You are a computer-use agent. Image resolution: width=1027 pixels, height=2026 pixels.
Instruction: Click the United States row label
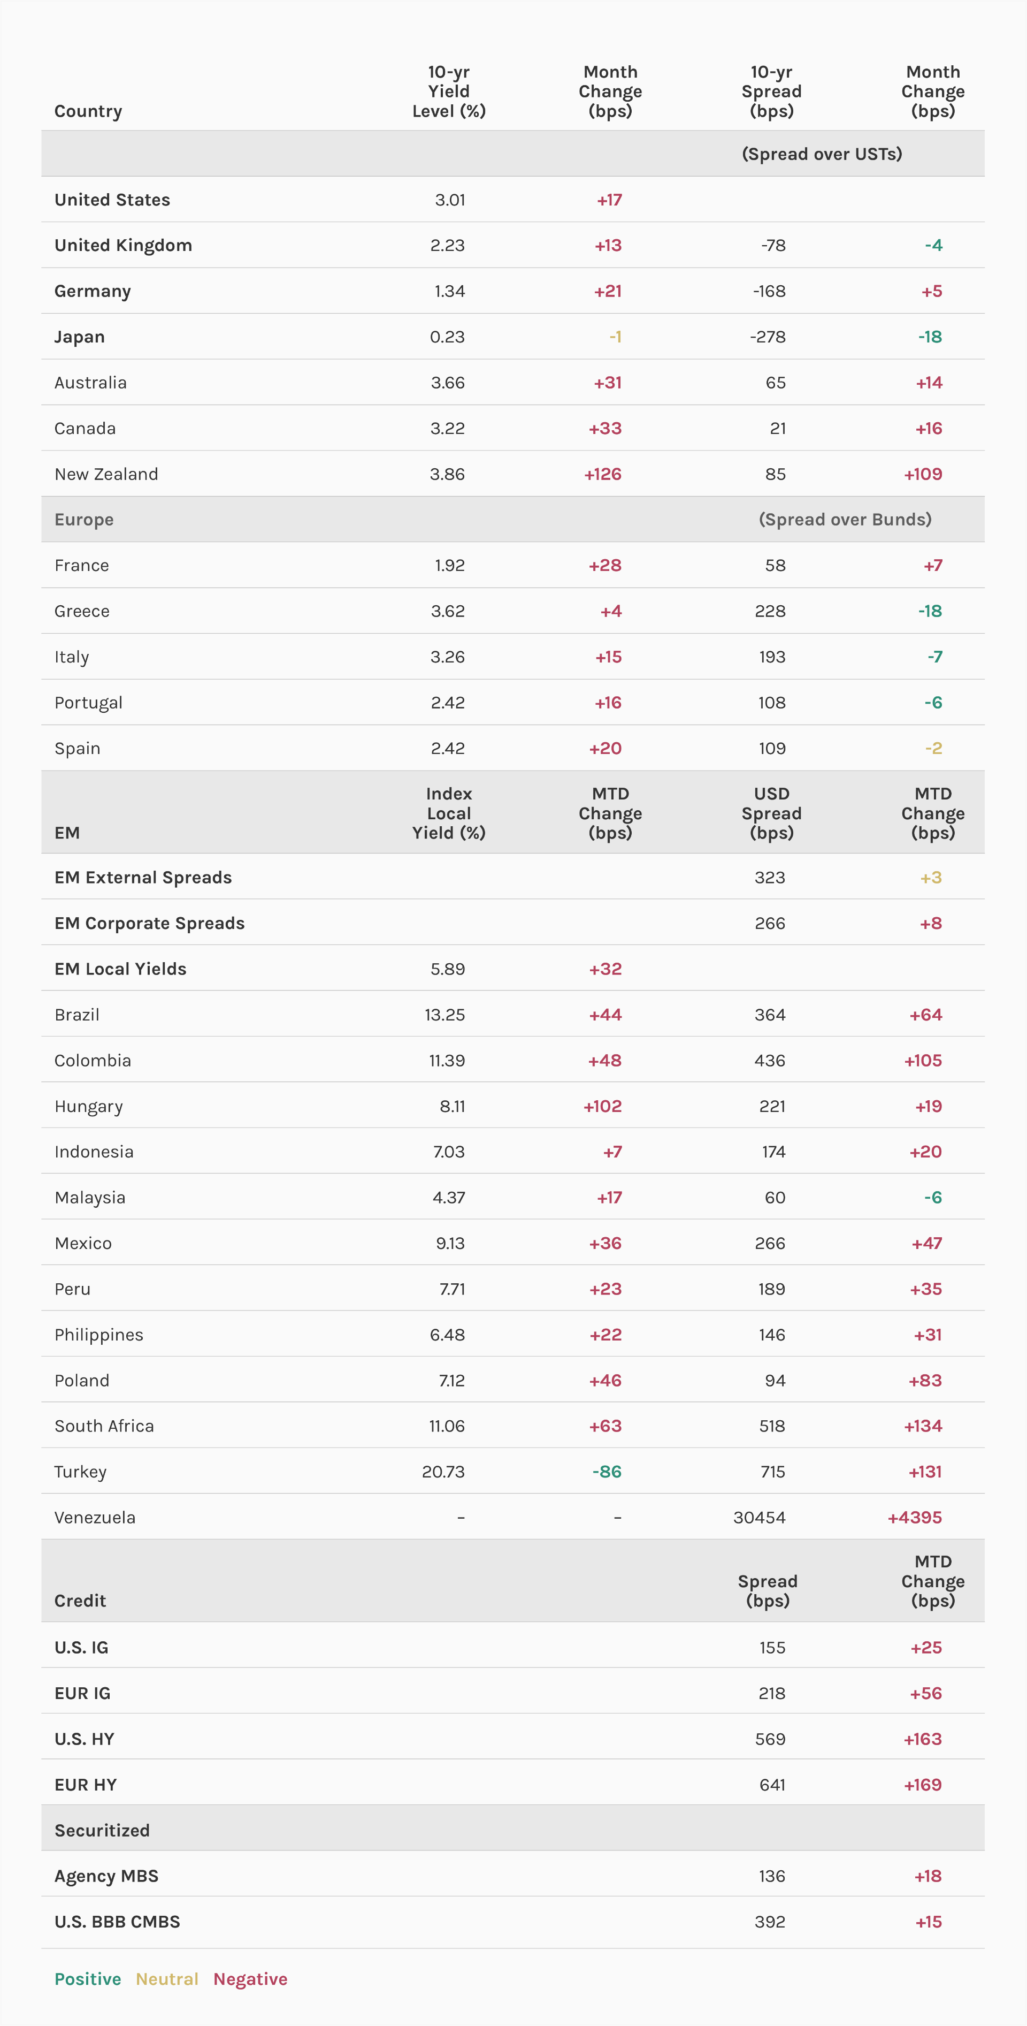112,200
